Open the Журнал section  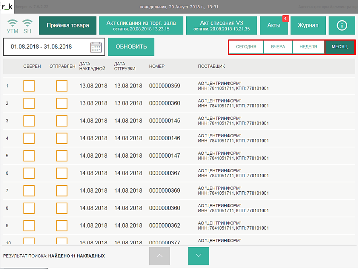pos(307,25)
